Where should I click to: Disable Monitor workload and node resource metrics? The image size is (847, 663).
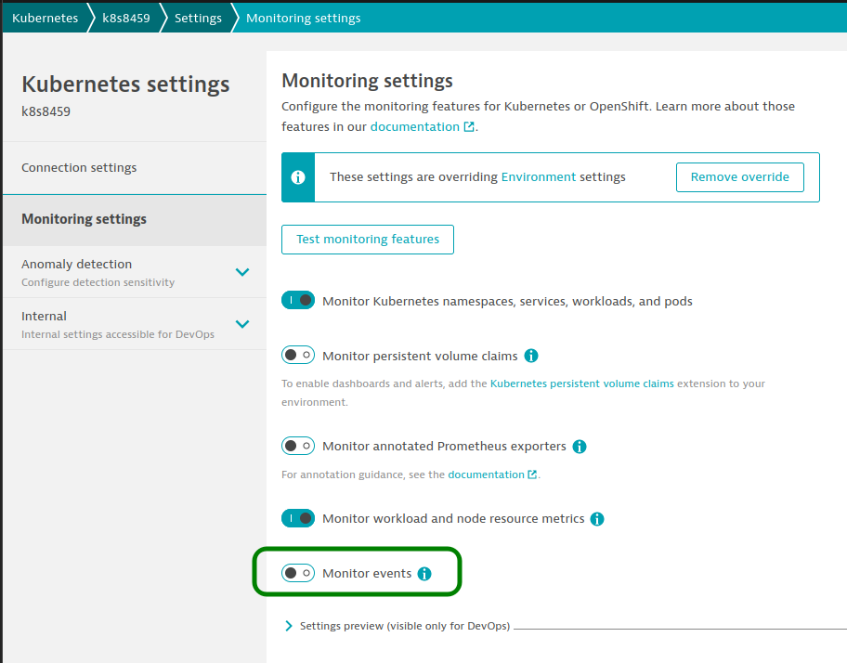[x=297, y=518]
